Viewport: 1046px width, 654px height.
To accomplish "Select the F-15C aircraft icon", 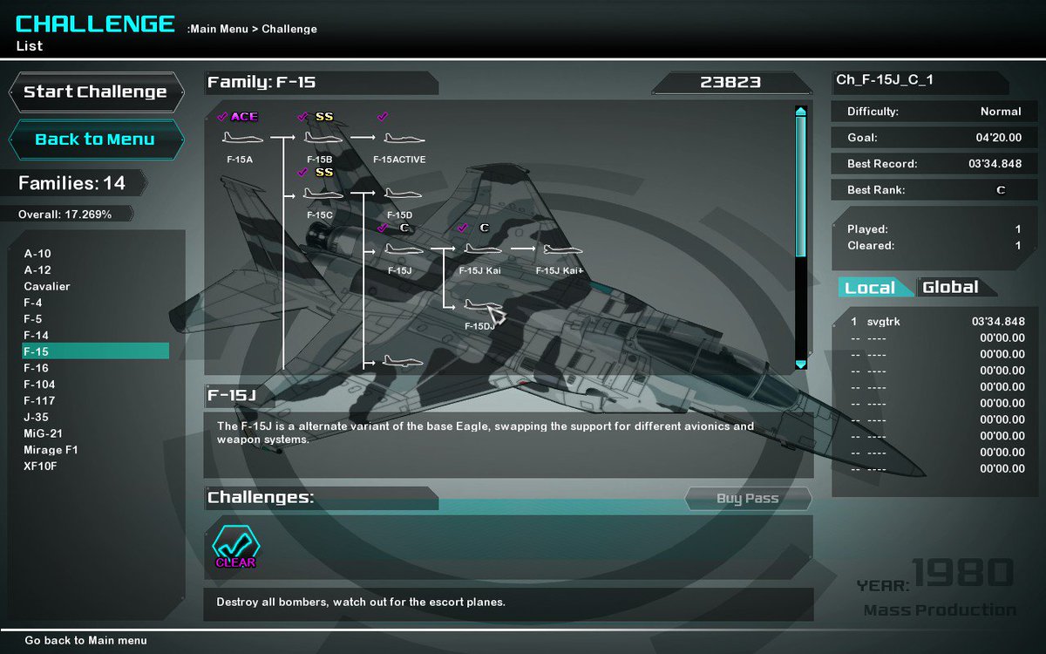I will pos(323,193).
